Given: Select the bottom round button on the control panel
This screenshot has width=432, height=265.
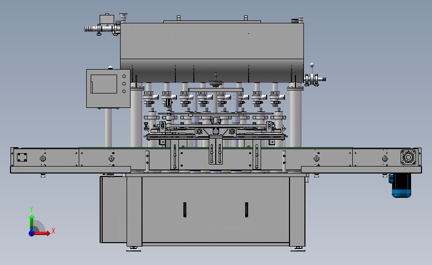Looking at the screenshot, I should 124,91.
